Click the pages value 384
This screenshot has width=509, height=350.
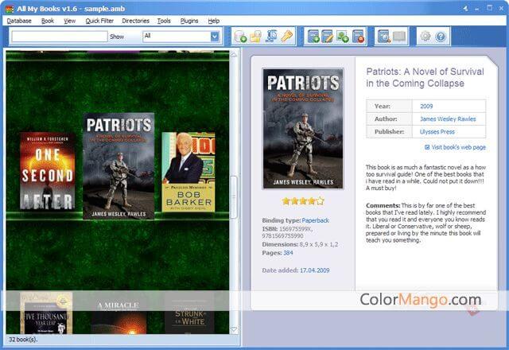288,253
